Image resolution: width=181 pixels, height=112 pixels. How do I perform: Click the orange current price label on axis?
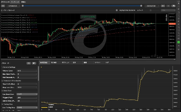point(172,24)
